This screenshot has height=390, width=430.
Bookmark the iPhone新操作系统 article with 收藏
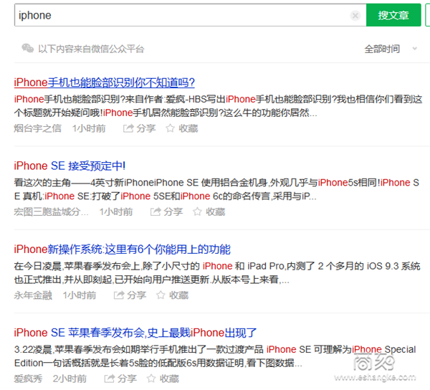coord(173,295)
